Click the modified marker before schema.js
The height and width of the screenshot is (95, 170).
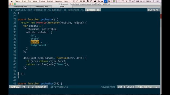click(69, 10)
